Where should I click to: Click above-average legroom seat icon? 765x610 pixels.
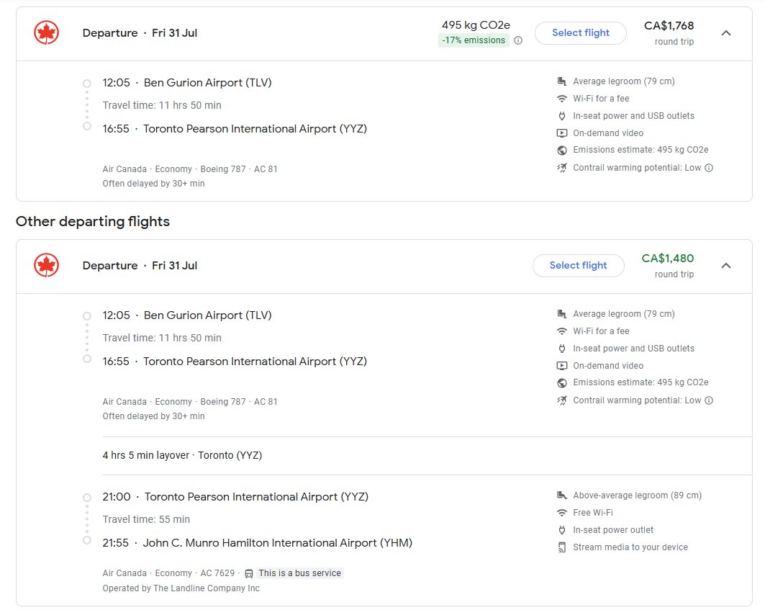coord(562,495)
